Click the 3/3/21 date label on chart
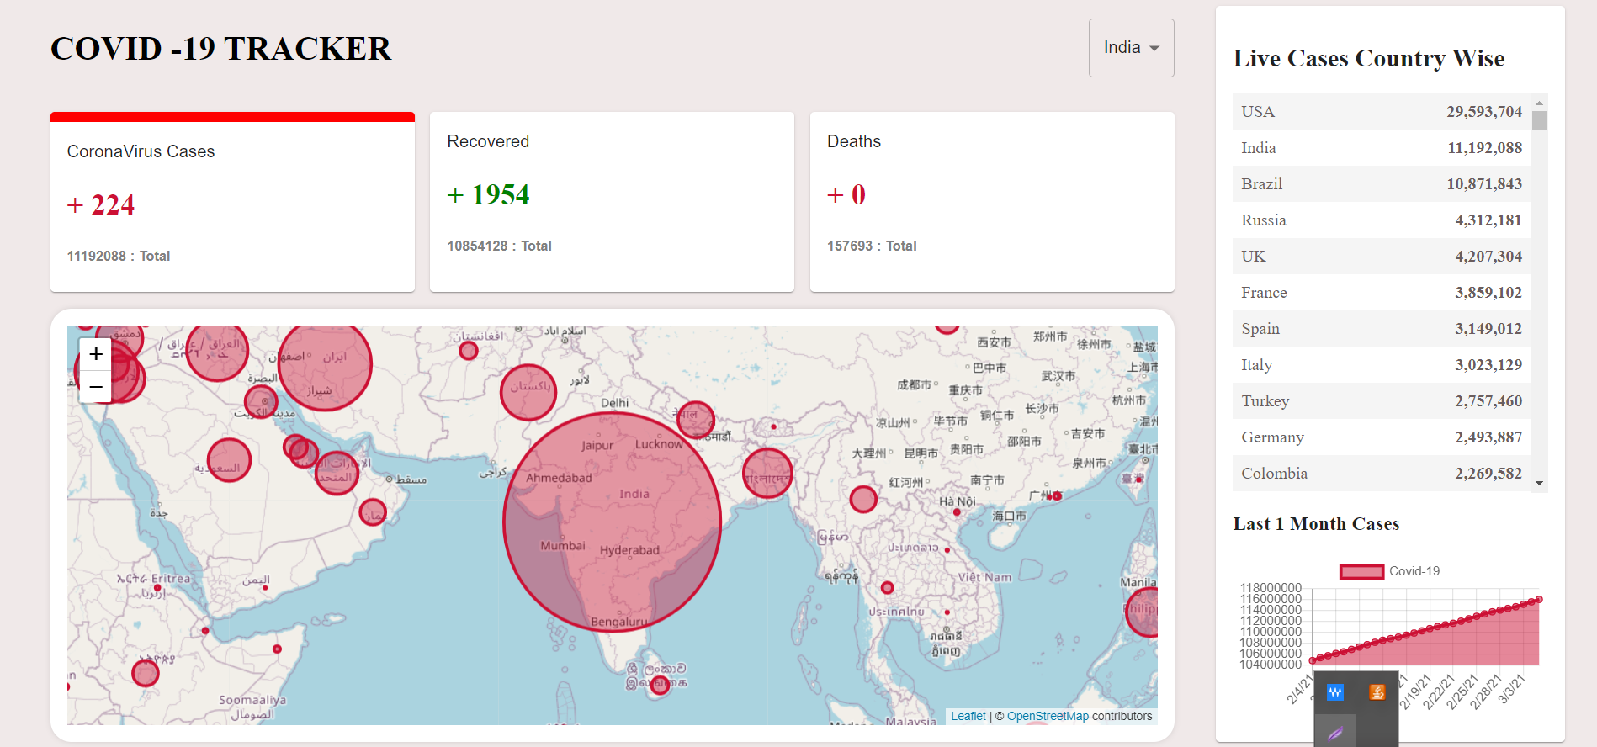1597x747 pixels. (x=1512, y=689)
